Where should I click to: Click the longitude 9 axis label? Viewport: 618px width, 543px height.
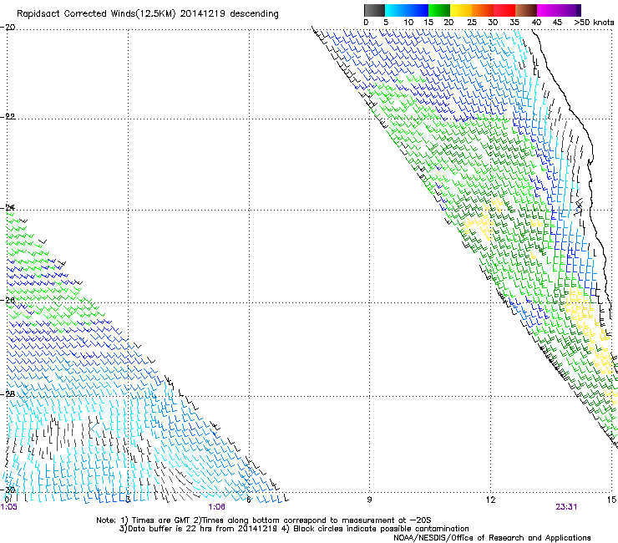369,500
